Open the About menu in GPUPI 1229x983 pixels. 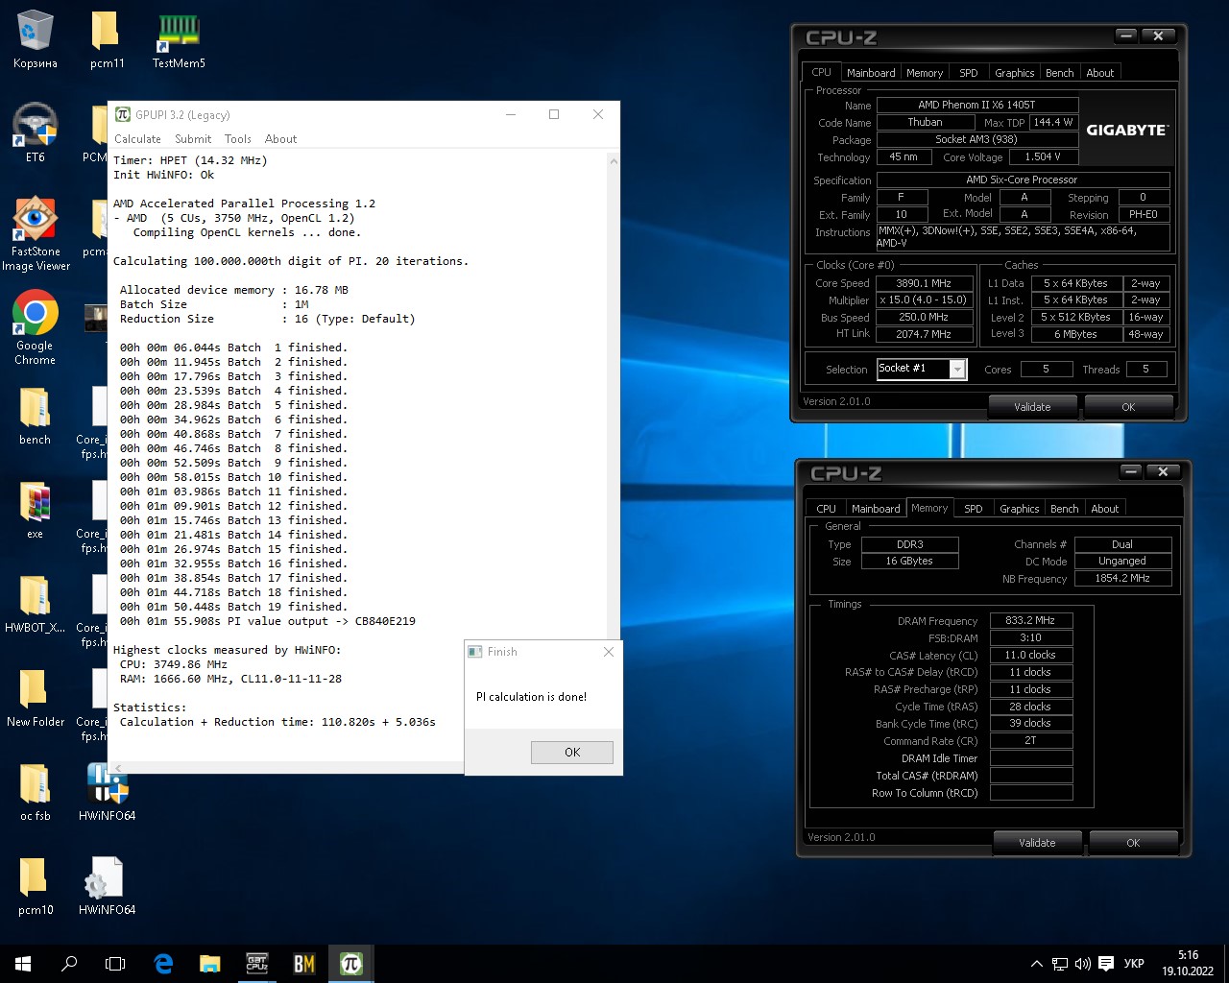(280, 139)
